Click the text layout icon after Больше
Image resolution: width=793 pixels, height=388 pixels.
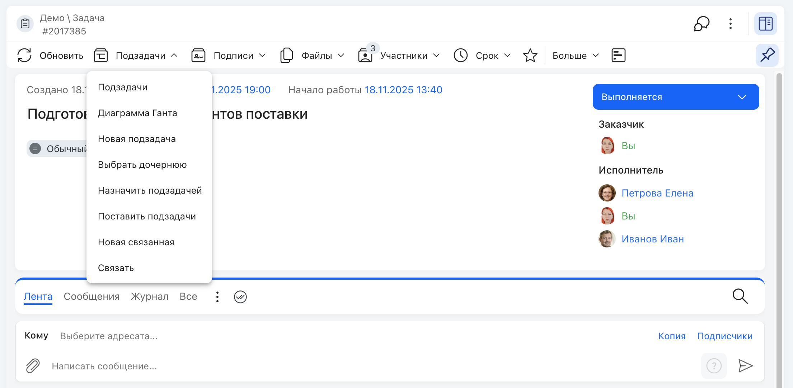pos(618,55)
